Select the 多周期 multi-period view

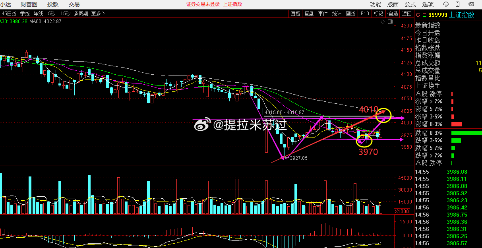click(81, 13)
